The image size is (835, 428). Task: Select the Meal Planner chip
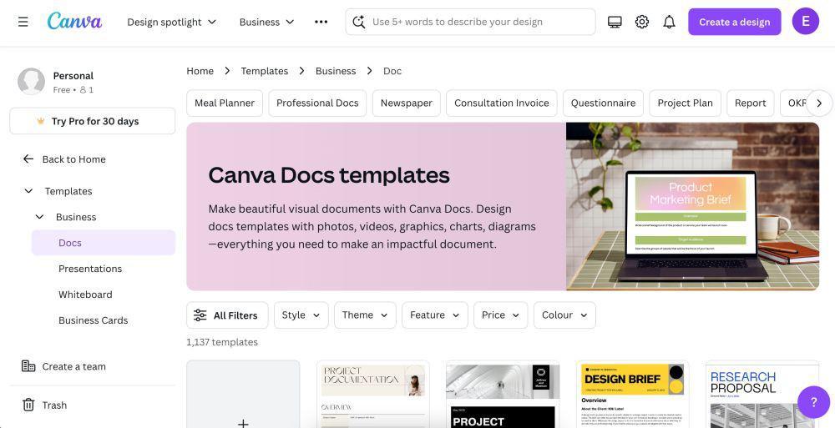click(x=224, y=103)
